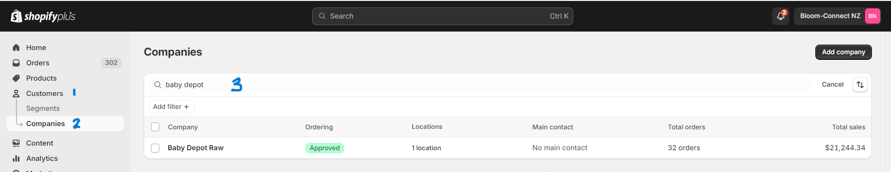
Task: Open the notifications bell
Action: tap(781, 16)
